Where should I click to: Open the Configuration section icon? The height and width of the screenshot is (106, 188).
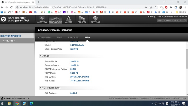coord(55,19)
